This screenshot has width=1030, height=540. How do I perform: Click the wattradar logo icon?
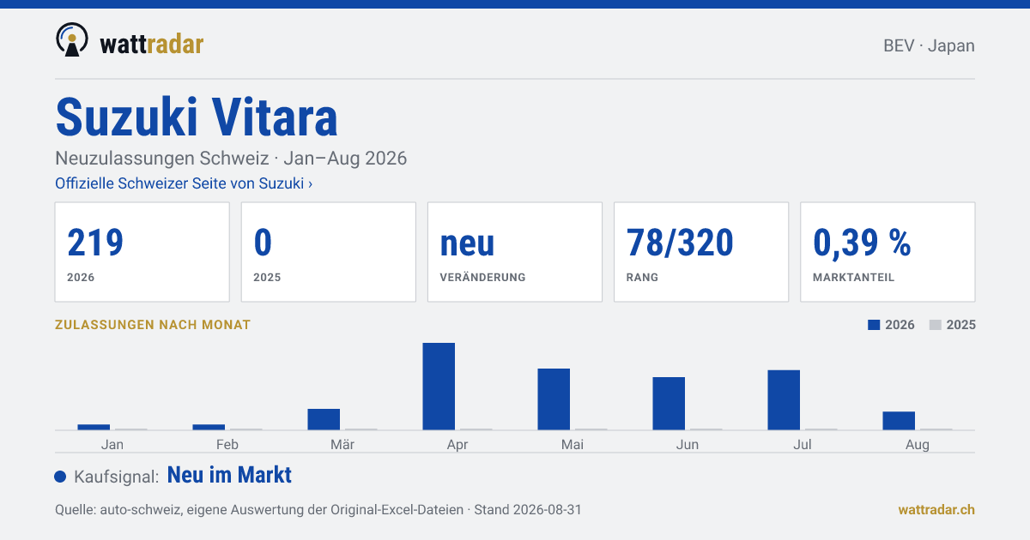[x=71, y=39]
